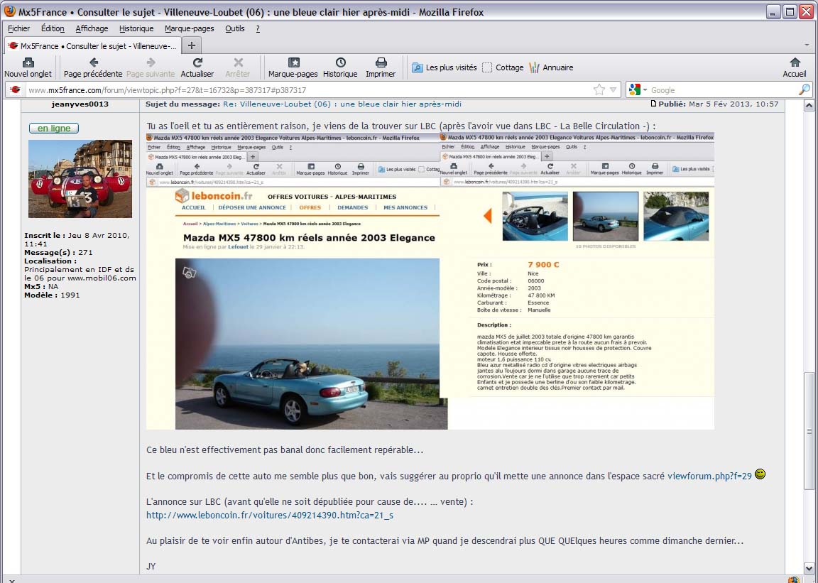Print page with Imprimer icon
818x583 pixels.
pos(381,62)
